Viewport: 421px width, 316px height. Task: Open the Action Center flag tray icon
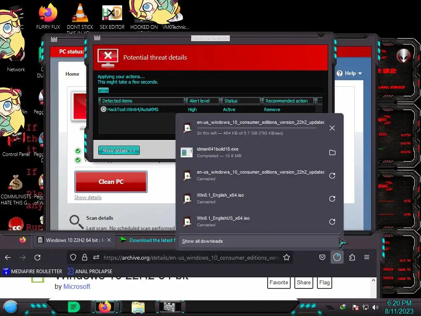pos(356,307)
